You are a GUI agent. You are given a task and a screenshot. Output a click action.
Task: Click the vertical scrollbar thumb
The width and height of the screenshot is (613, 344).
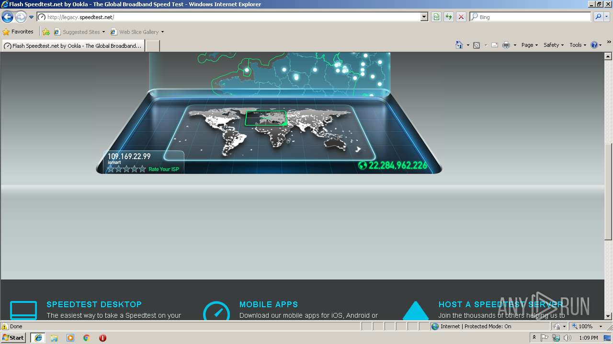click(608, 191)
